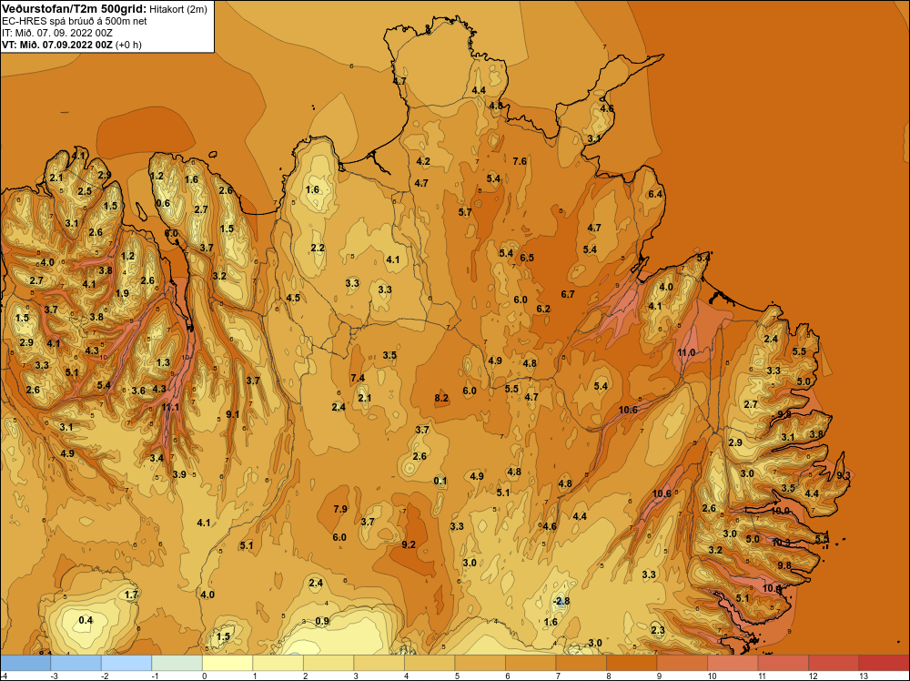Click the 1.3 temperature value on the map

click(x=163, y=363)
